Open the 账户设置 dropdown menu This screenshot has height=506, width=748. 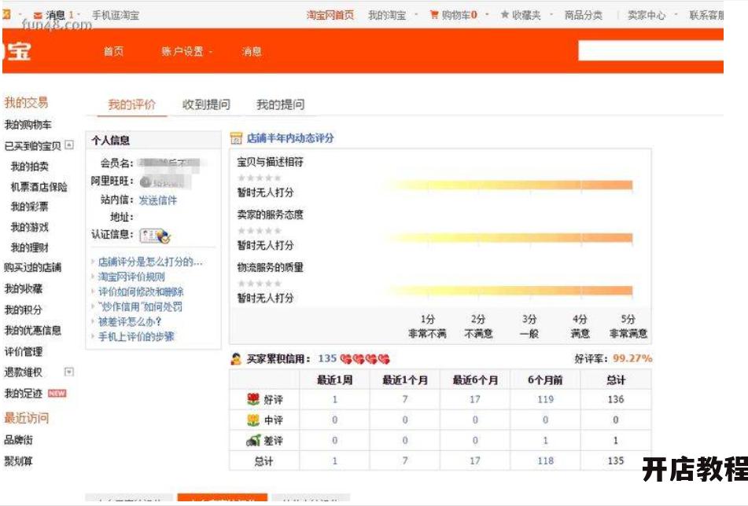tap(186, 51)
